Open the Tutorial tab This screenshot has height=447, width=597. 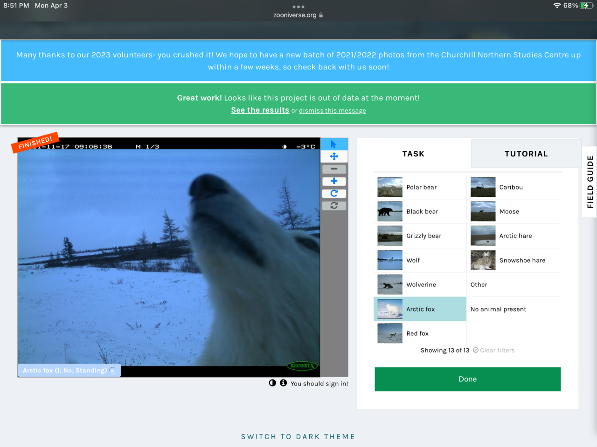click(x=526, y=154)
